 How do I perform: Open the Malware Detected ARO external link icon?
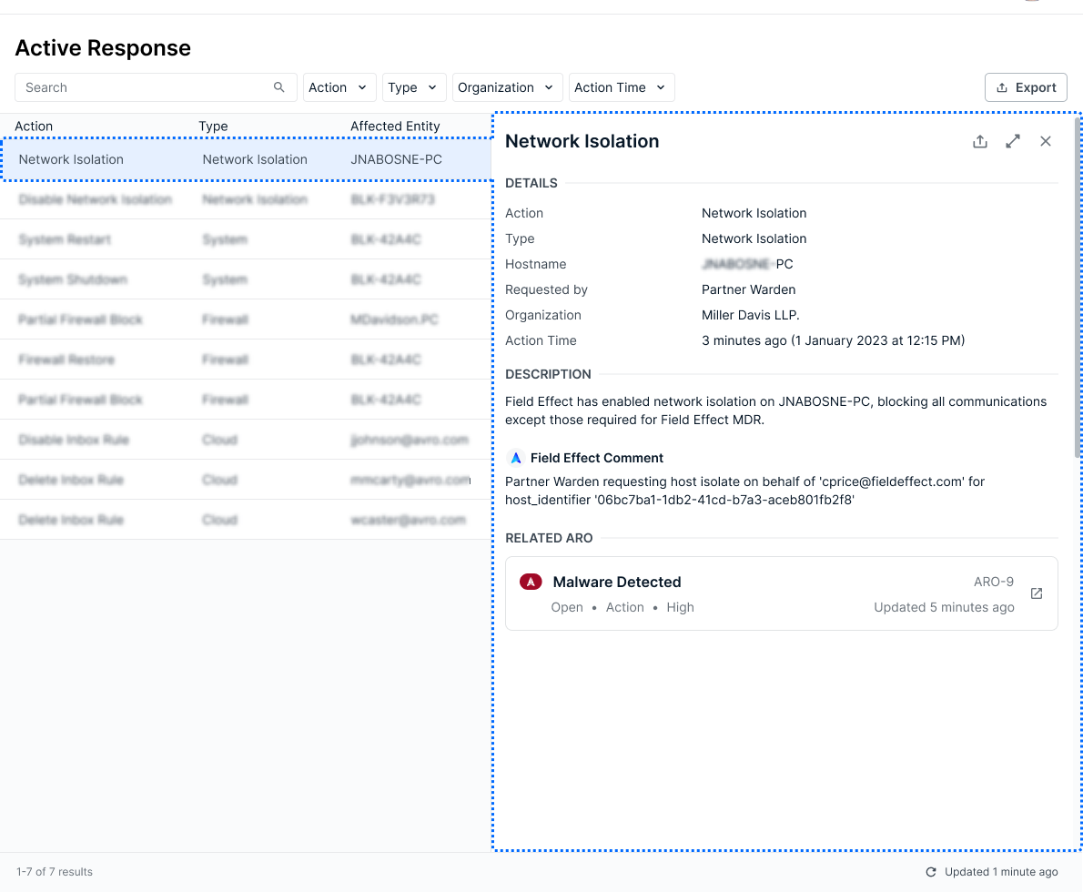[1036, 593]
